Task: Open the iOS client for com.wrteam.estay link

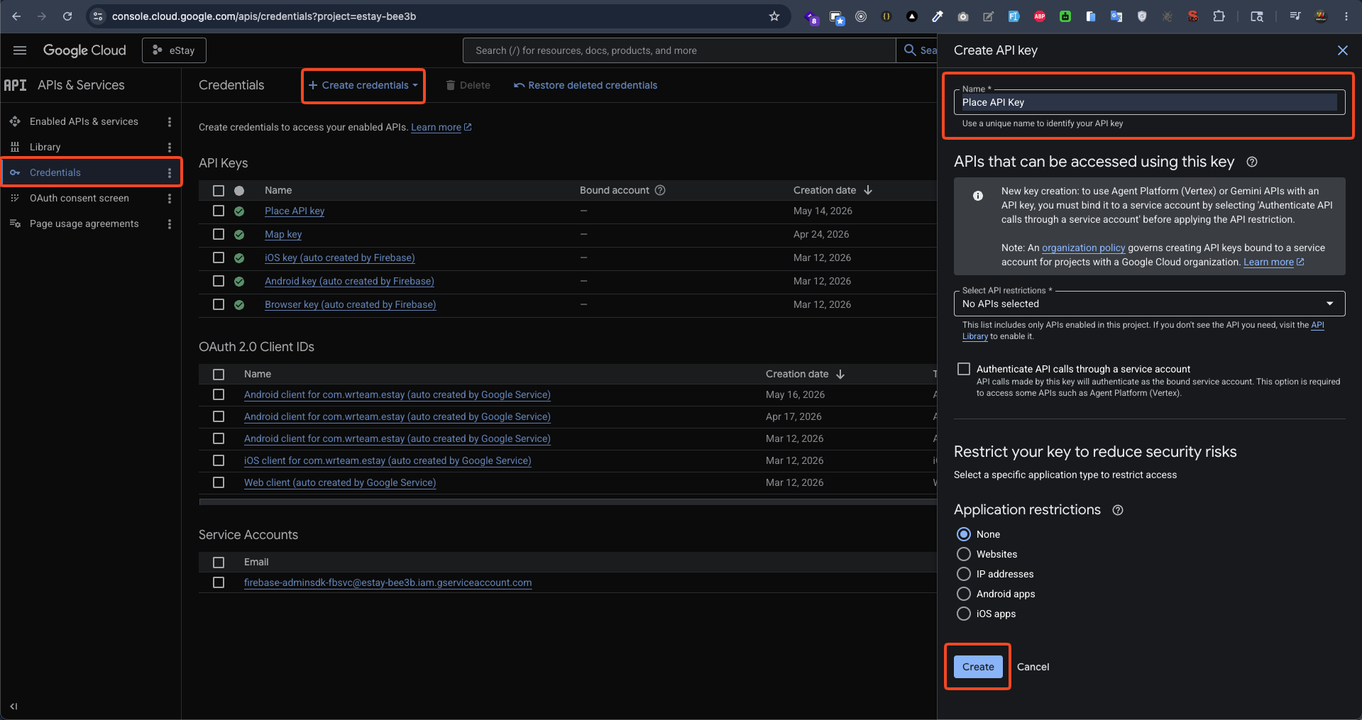Action: [x=388, y=460]
